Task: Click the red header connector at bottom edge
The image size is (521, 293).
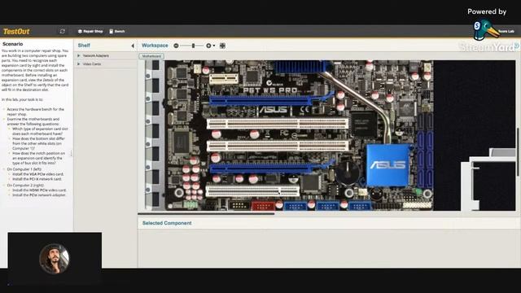Action: [263, 206]
